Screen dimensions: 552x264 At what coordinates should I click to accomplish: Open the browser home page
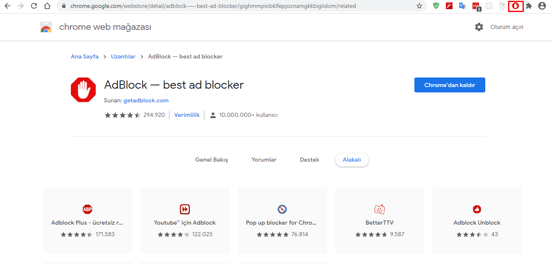coord(47,6)
